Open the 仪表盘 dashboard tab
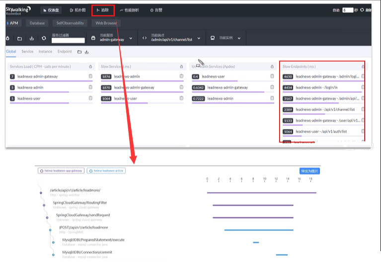 click(x=51, y=10)
